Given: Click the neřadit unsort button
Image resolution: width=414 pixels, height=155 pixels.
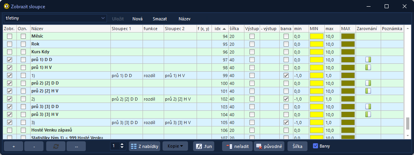Looking at the screenshot, I should pyautogui.click(x=237, y=146).
